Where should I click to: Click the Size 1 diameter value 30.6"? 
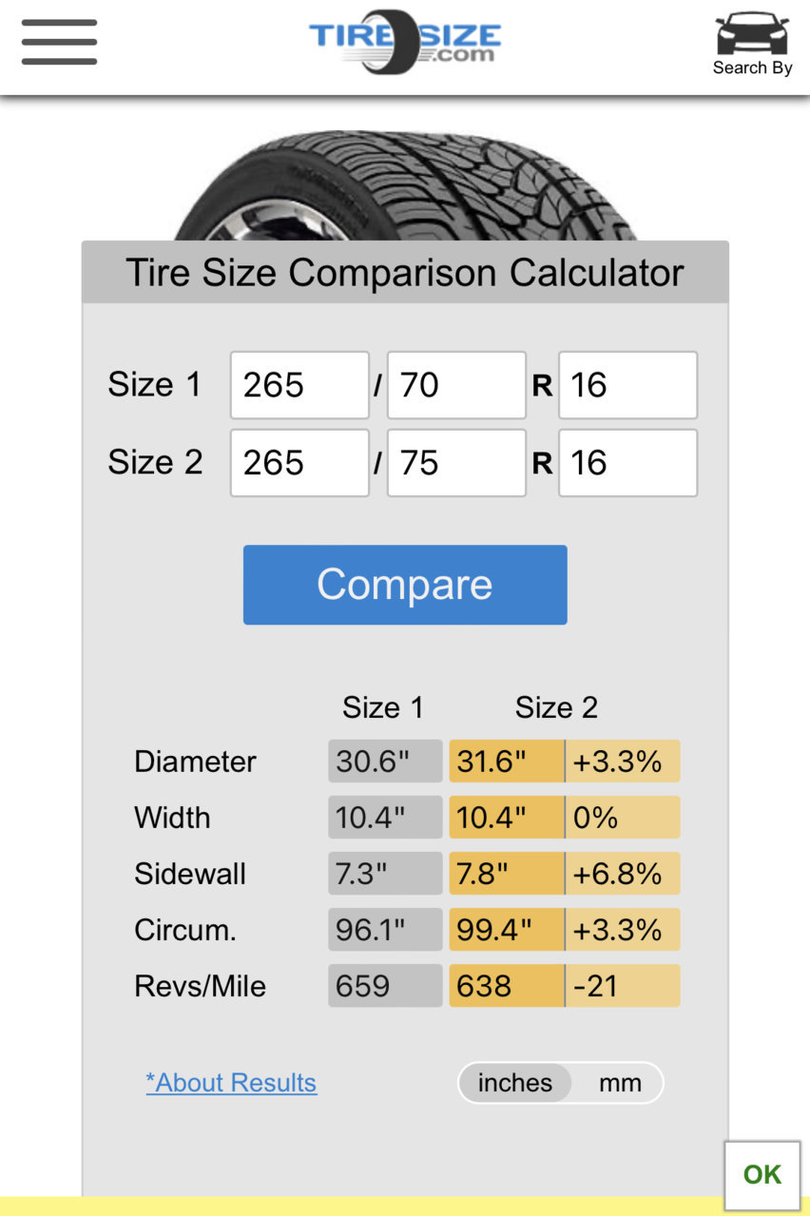(x=385, y=762)
